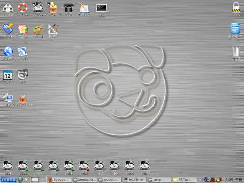Click the small globe icon next to menu

[x=20, y=179]
